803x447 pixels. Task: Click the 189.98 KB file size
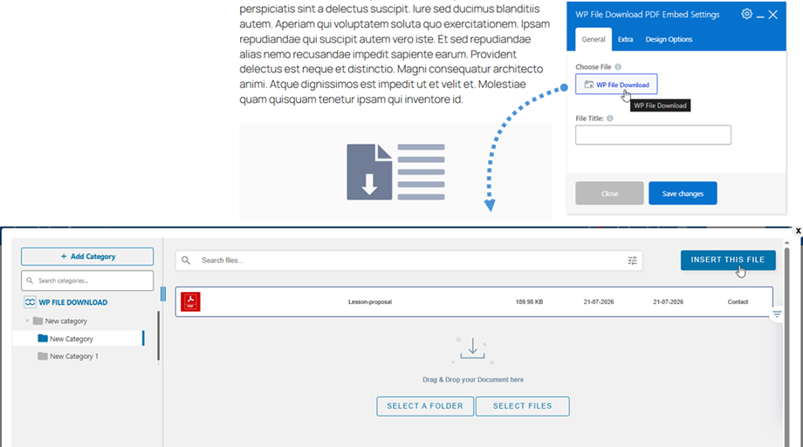[x=529, y=301]
